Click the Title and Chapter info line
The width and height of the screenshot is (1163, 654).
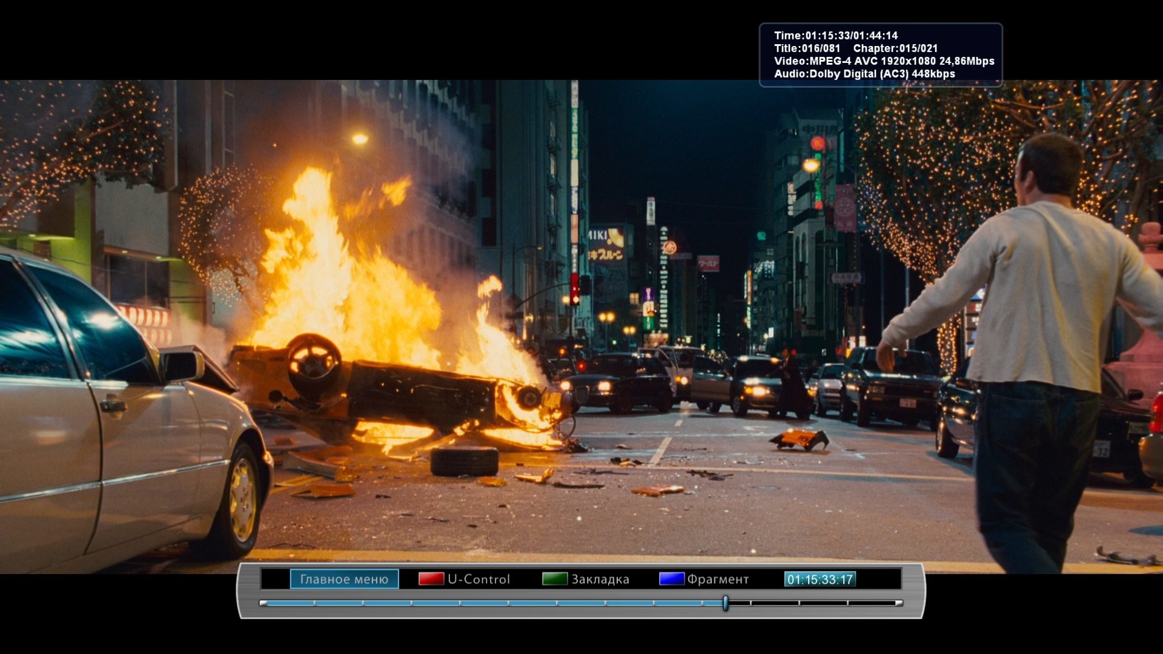click(855, 48)
